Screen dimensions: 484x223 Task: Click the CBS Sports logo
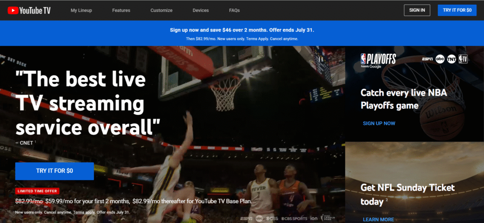coord(294,218)
